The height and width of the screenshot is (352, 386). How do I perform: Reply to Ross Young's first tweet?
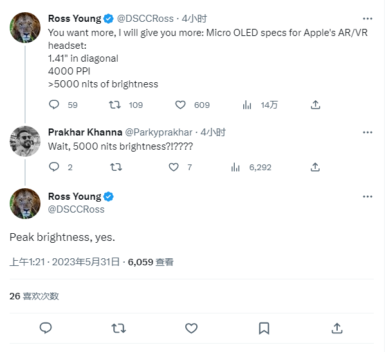tap(54, 105)
